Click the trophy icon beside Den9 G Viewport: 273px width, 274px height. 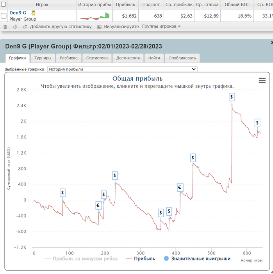(33, 13)
